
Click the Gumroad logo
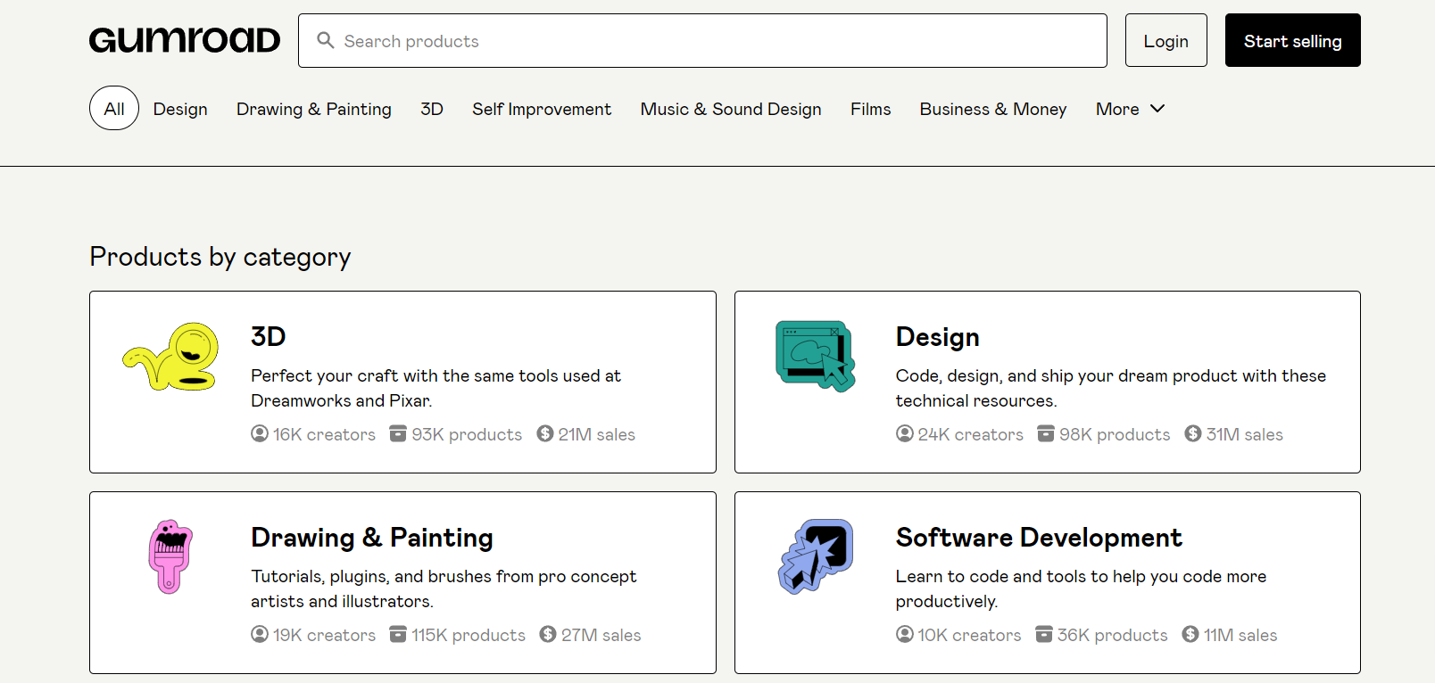point(185,40)
